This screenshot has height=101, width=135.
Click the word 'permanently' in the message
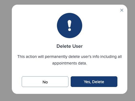click(x=56, y=57)
